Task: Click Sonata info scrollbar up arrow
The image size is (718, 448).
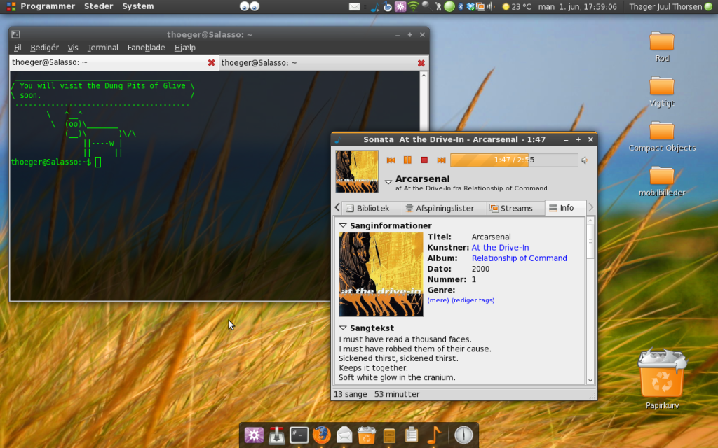Action: pos(590,220)
